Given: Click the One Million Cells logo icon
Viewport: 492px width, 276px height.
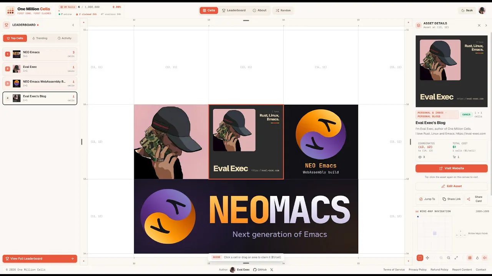Looking at the screenshot, I should click(10, 10).
